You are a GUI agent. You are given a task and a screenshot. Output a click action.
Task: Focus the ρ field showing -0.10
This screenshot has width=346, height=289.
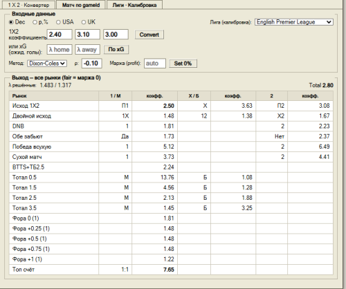click(91, 63)
